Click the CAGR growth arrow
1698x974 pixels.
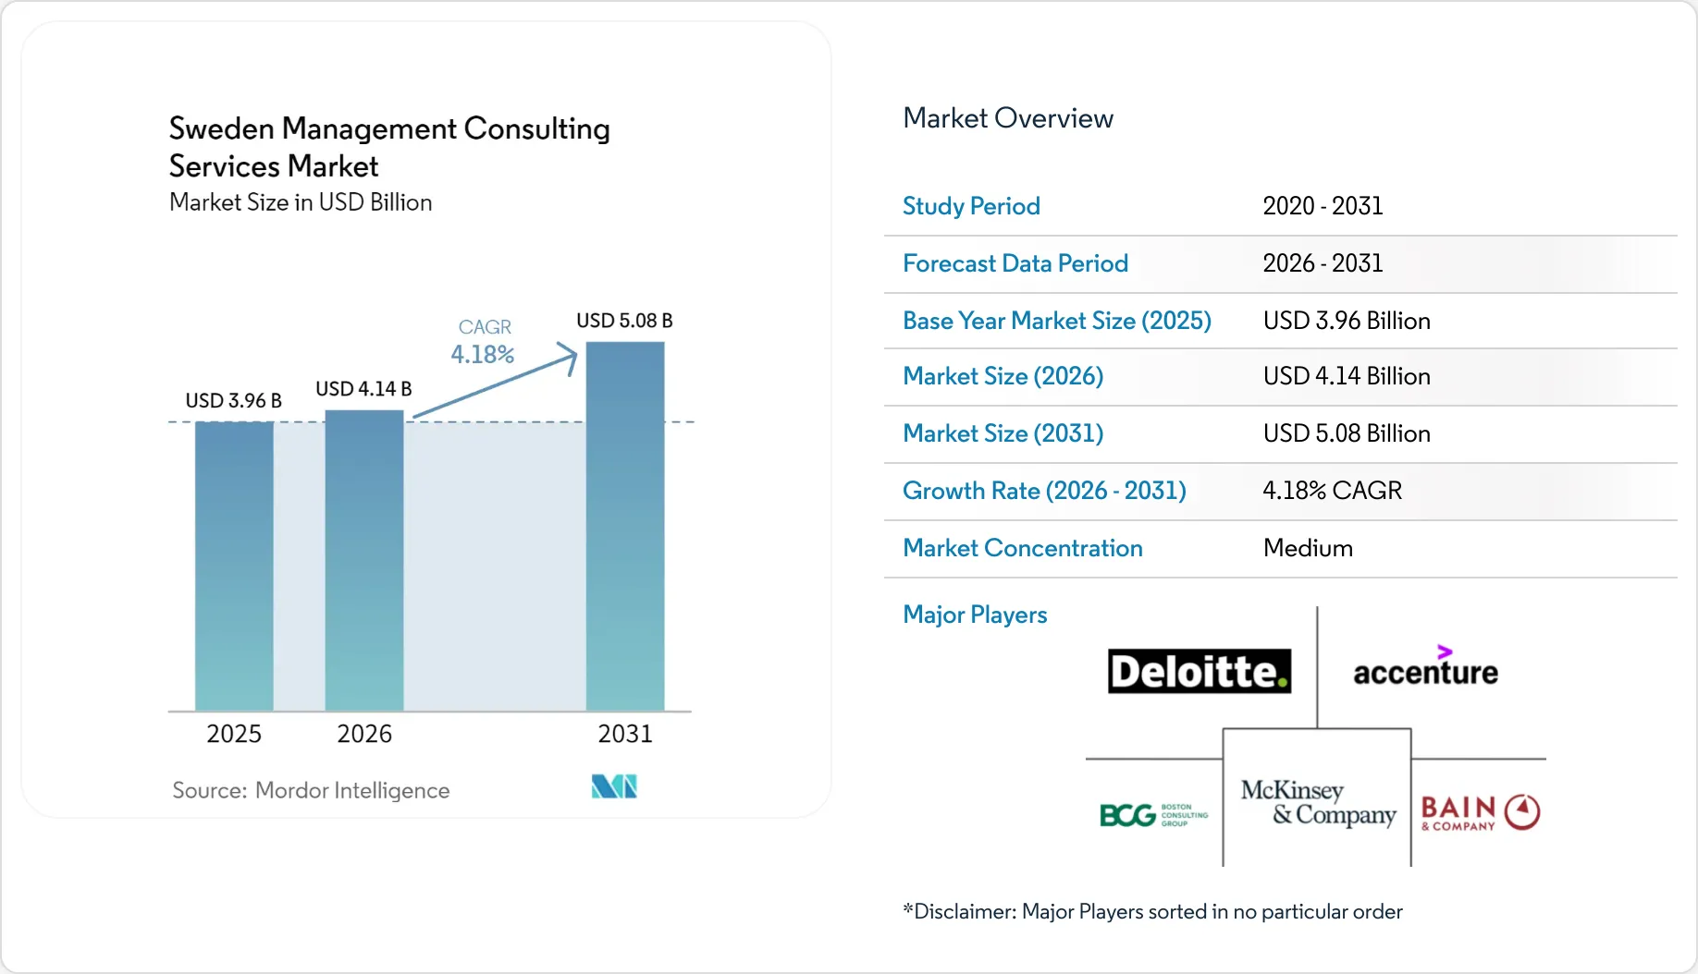pyautogui.click(x=495, y=380)
